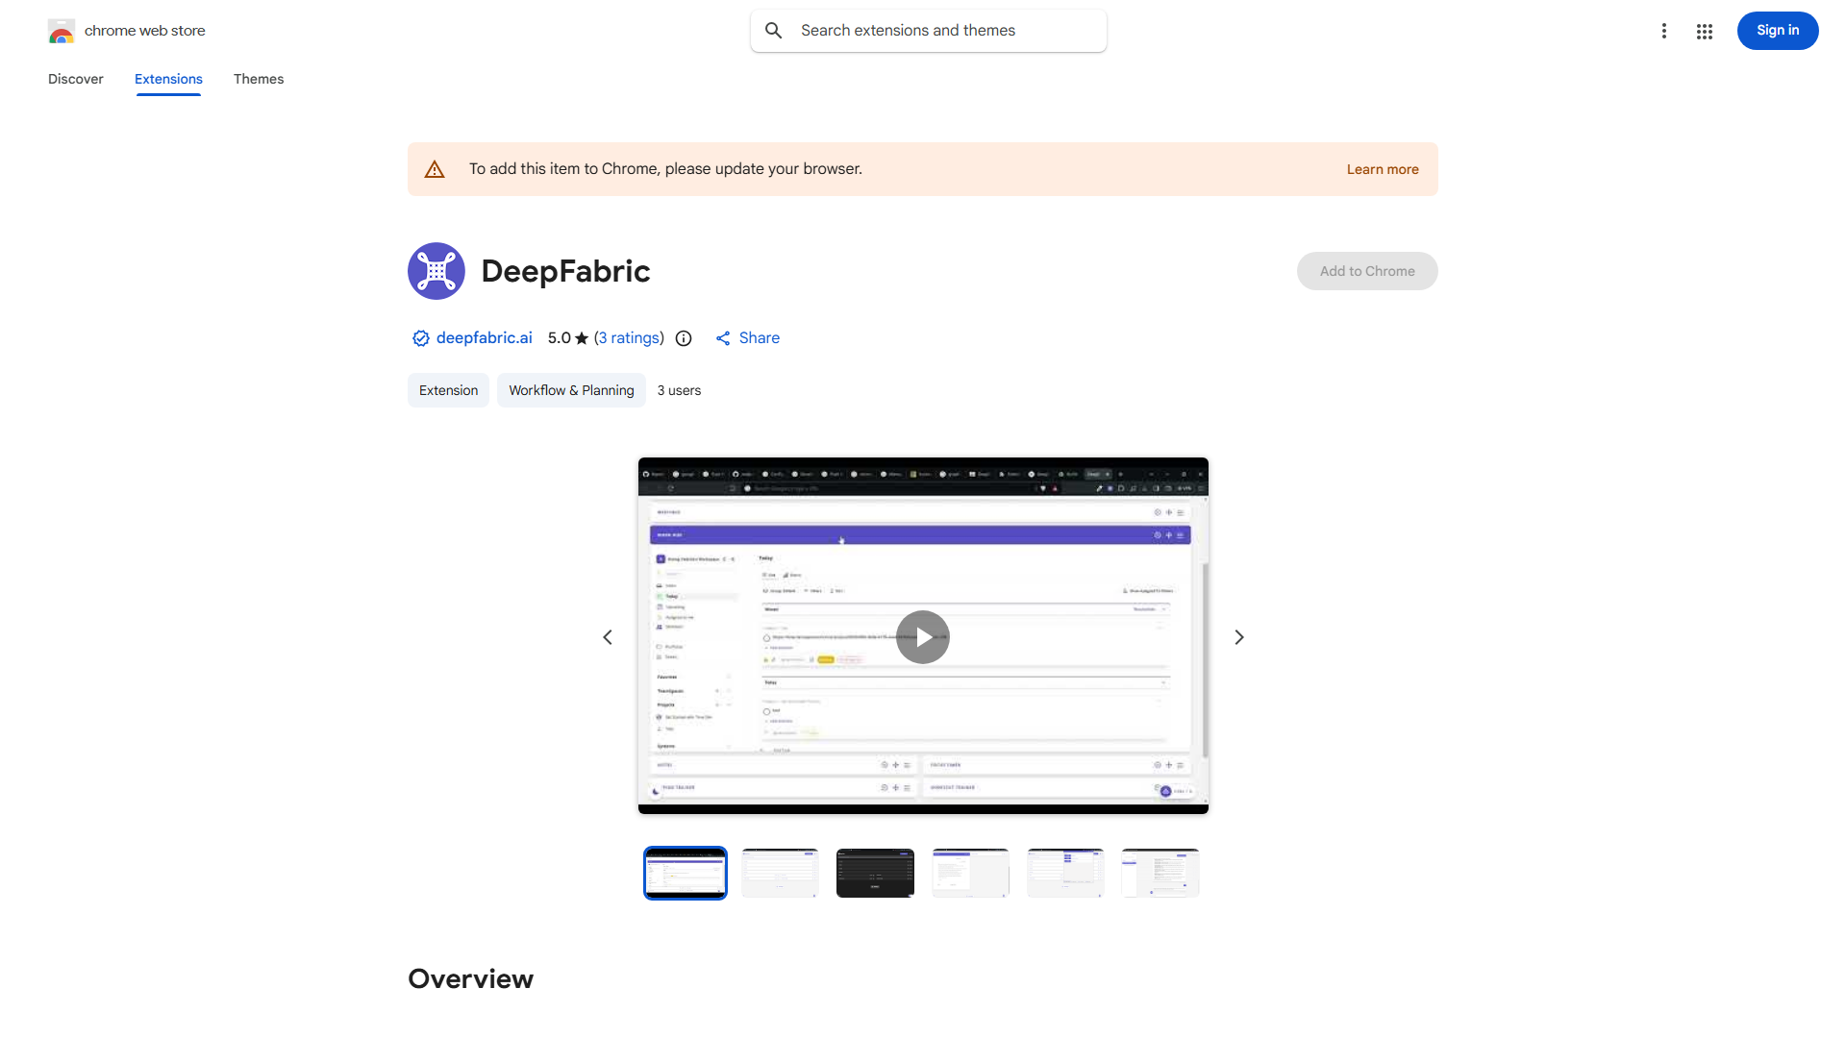
Task: Click the search magnifier icon
Action: coord(774,30)
